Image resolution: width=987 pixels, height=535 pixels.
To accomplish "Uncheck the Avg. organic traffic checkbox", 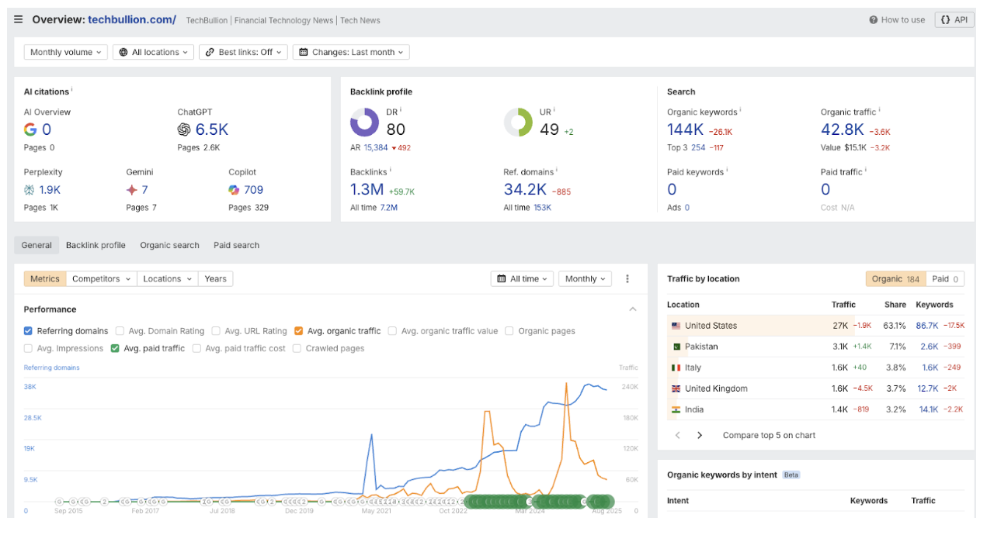I will (299, 331).
